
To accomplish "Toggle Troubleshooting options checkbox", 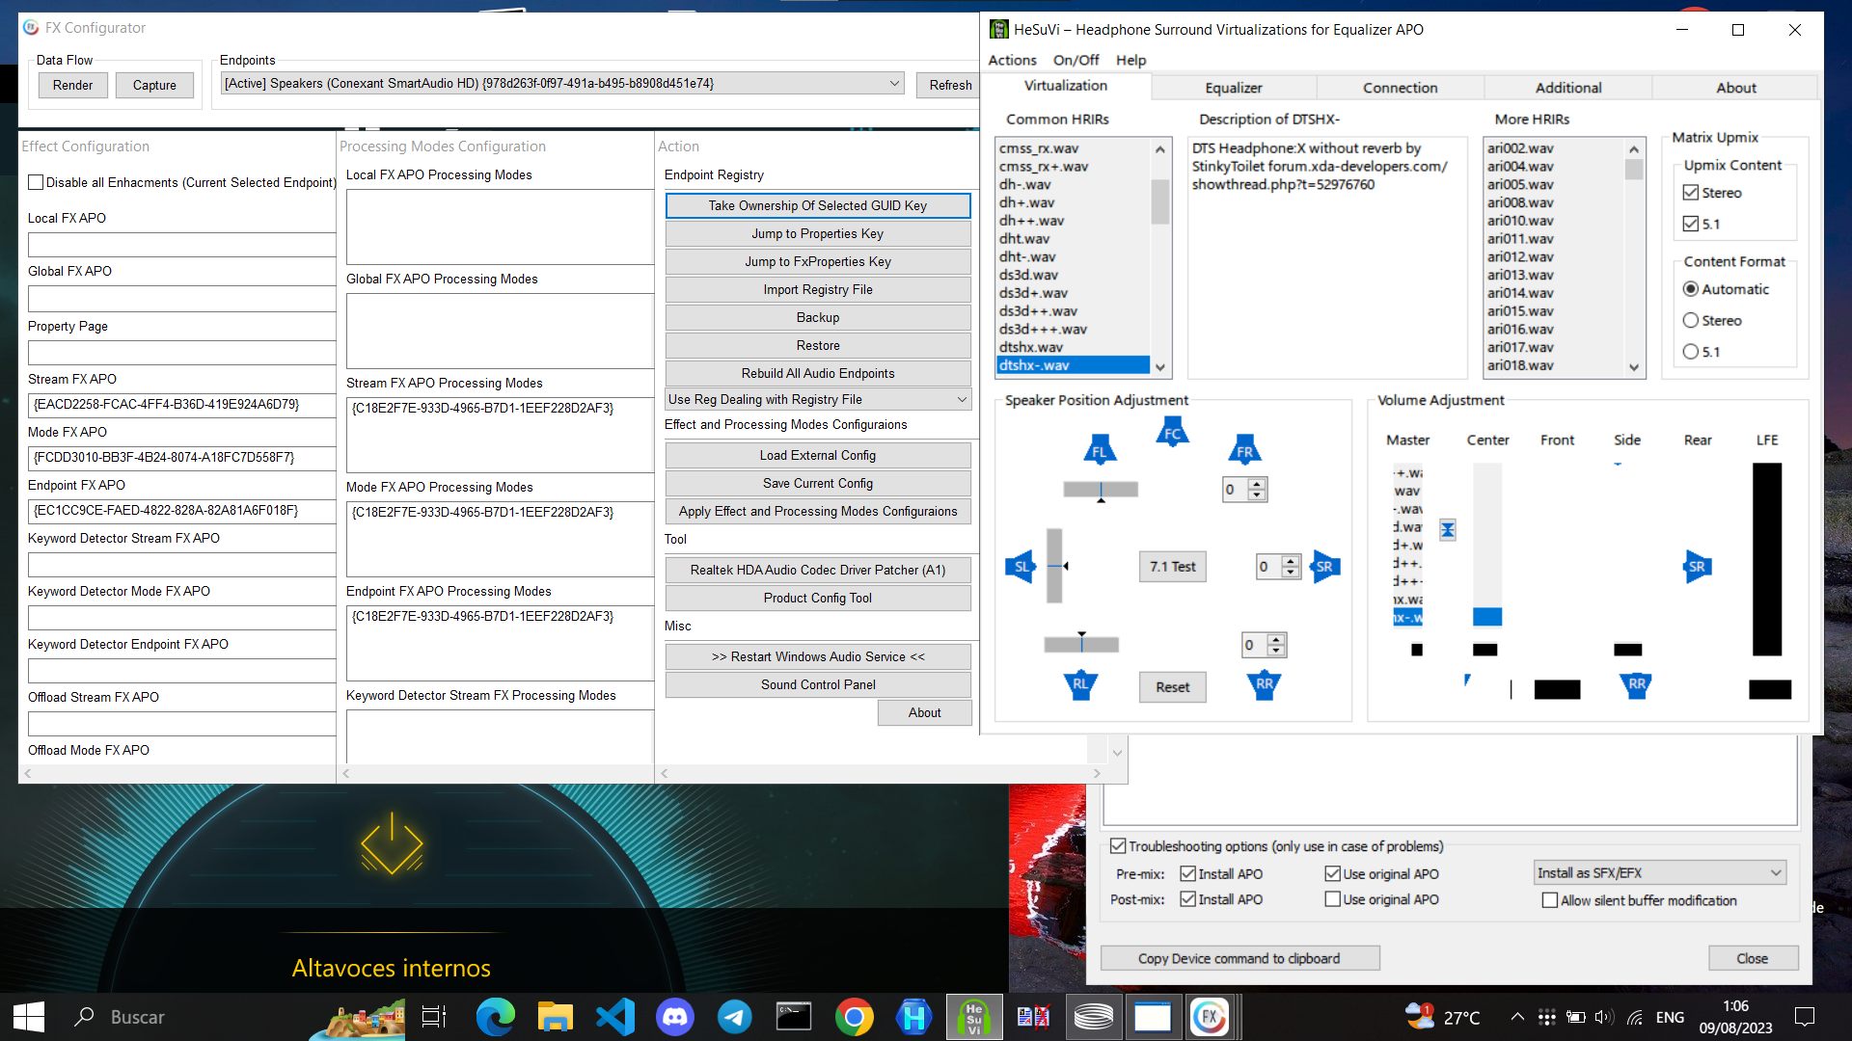I will pyautogui.click(x=1118, y=846).
